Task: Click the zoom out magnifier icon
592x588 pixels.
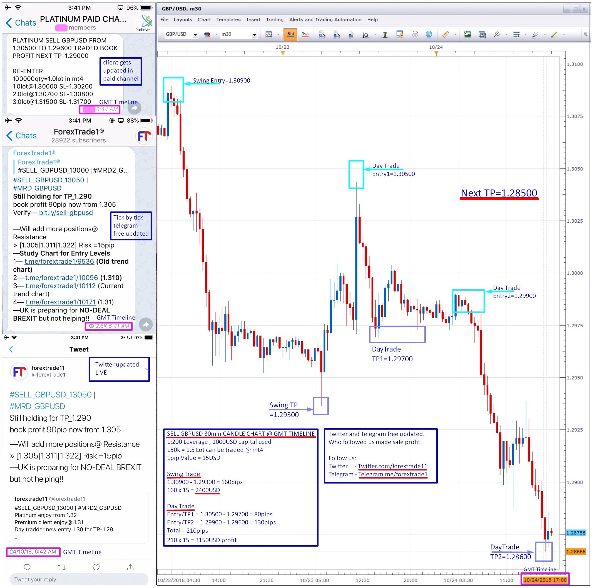Action: click(x=337, y=35)
